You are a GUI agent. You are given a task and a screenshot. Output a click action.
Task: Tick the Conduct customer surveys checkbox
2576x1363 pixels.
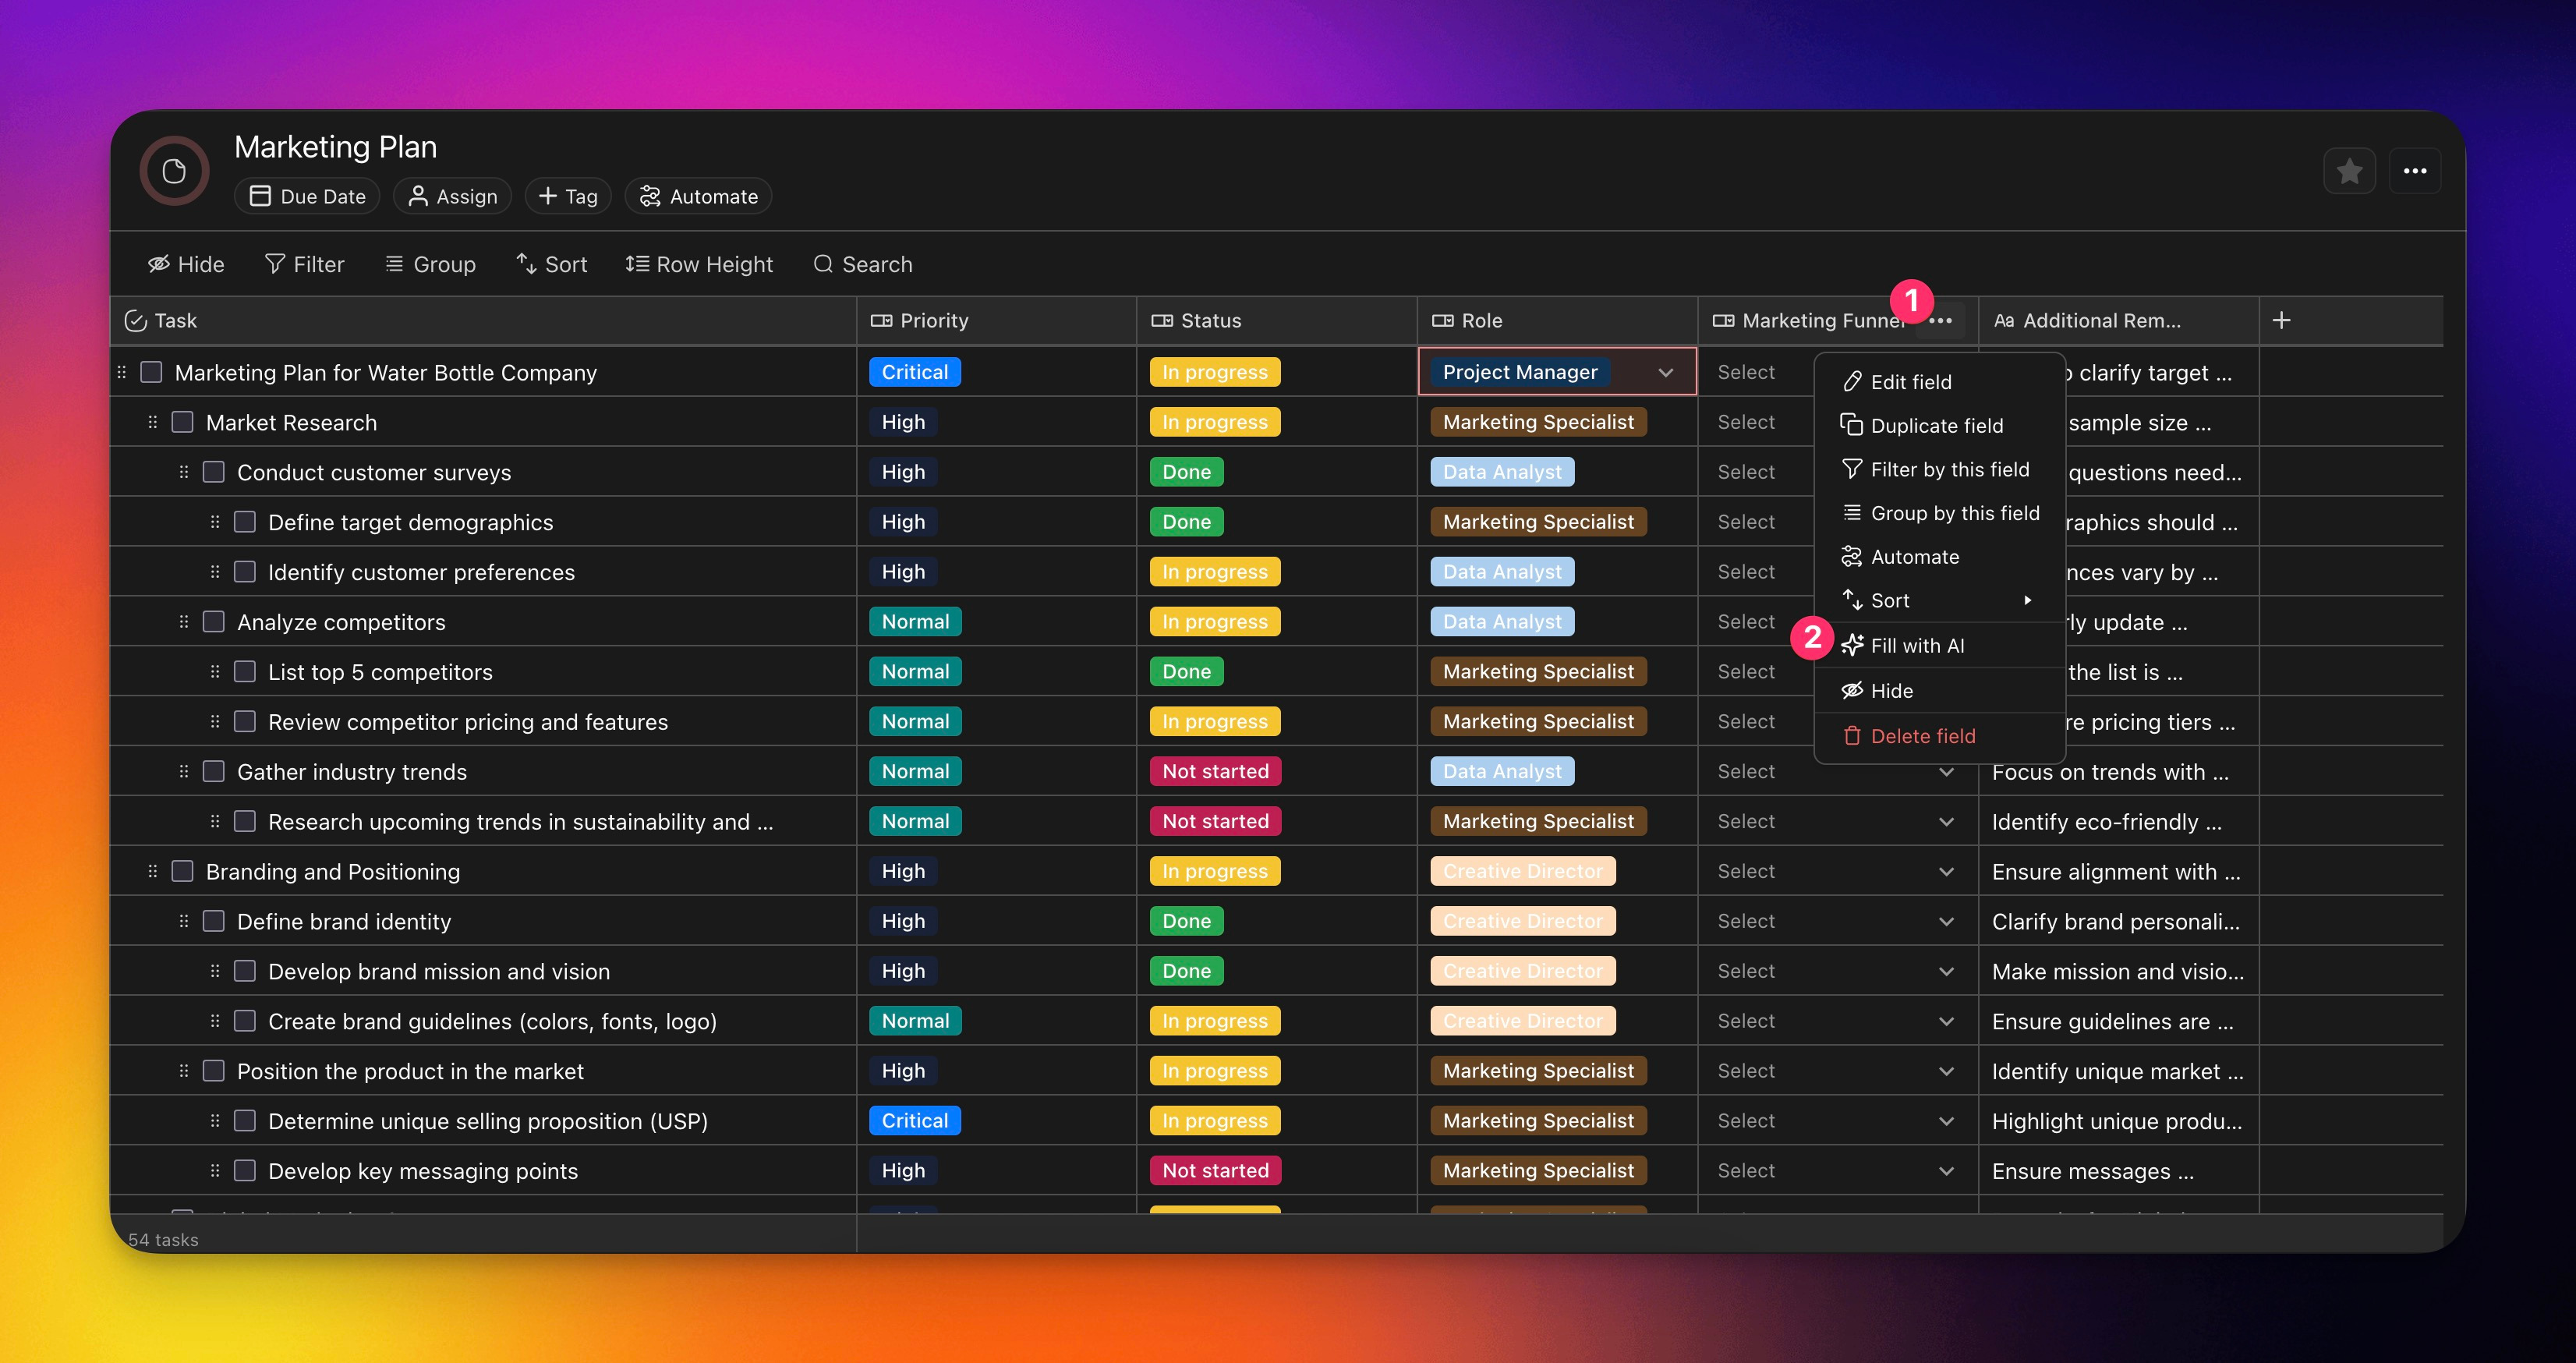(213, 472)
